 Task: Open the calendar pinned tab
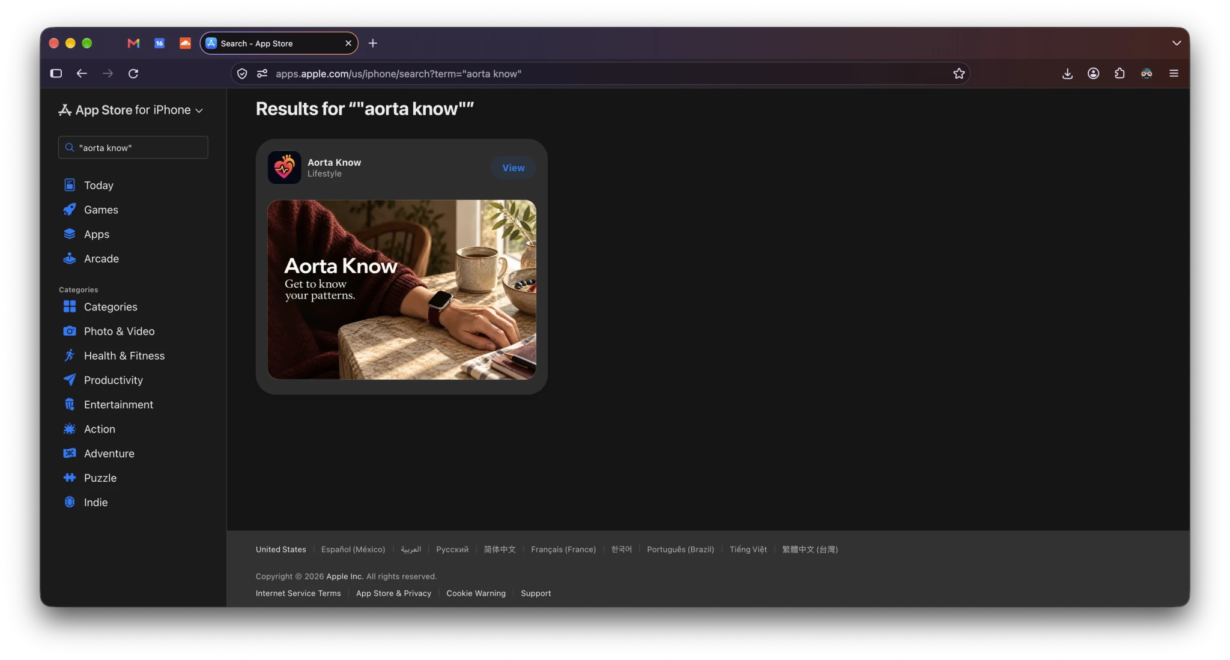[x=159, y=43]
